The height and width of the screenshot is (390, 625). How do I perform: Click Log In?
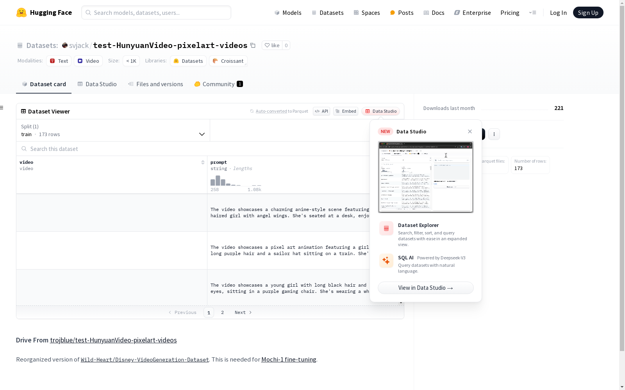point(558,12)
